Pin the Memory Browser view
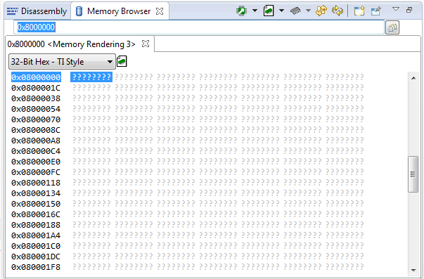This screenshot has width=424, height=279. click(x=376, y=11)
